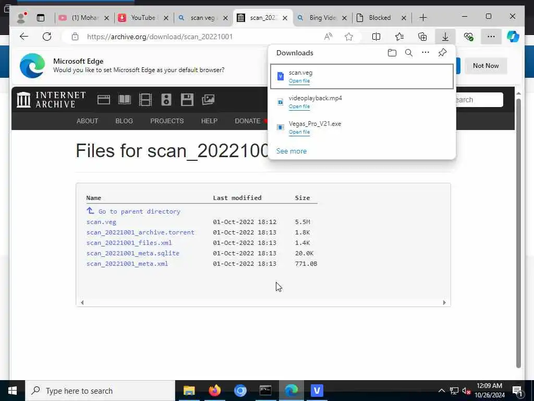This screenshot has width=534, height=401.
Task: Click See more in Downloads
Action: click(291, 151)
